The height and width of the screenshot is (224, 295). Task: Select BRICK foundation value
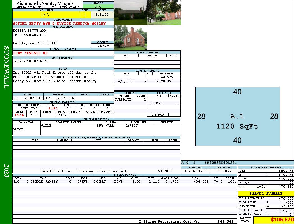pyautogui.click(x=18, y=129)
